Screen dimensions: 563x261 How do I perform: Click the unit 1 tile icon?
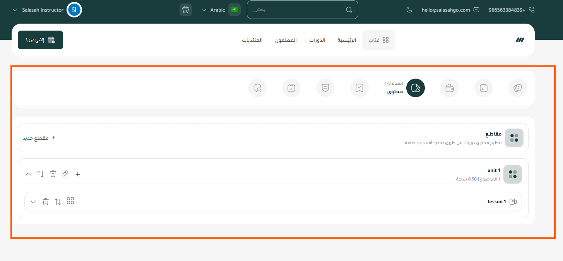(x=513, y=174)
